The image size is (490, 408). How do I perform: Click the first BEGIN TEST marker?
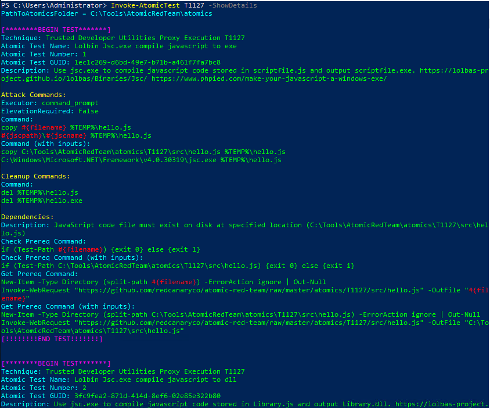56,30
